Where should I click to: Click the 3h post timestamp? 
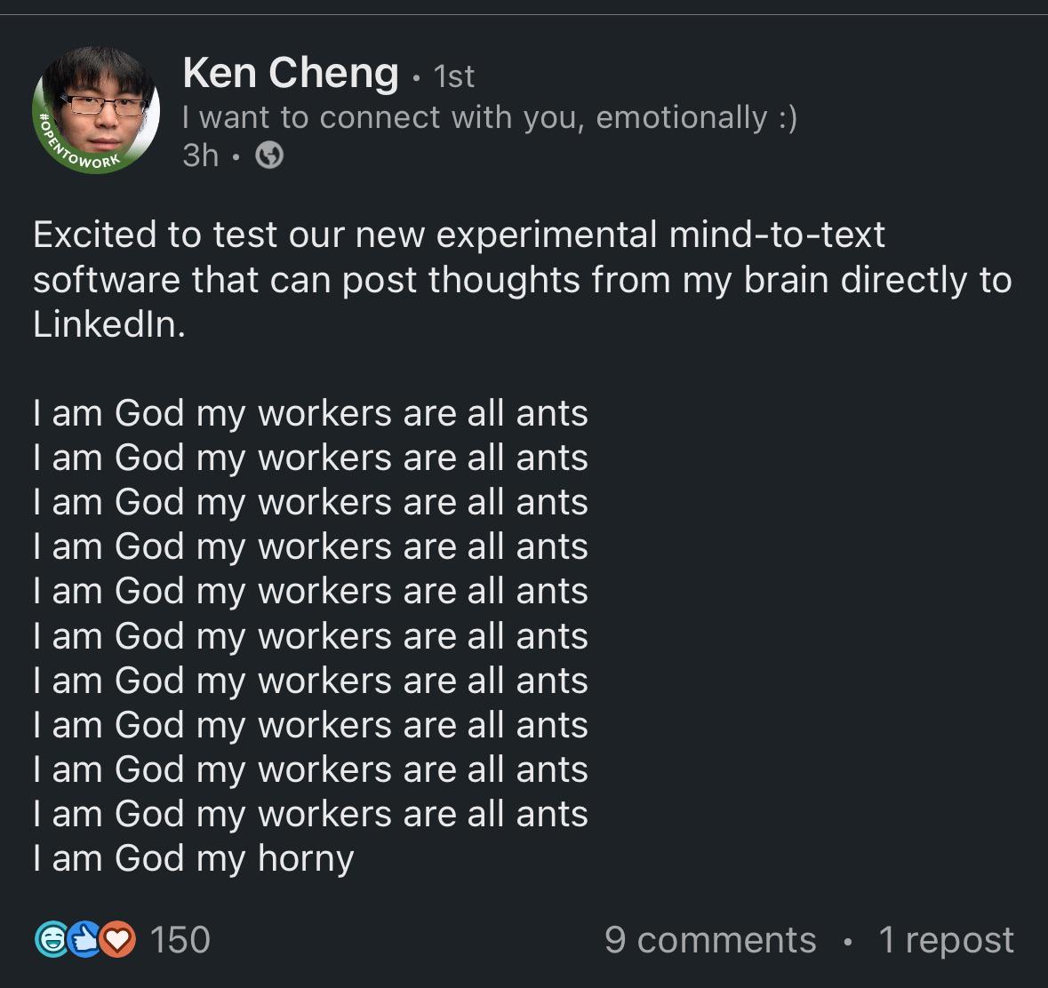[x=200, y=155]
